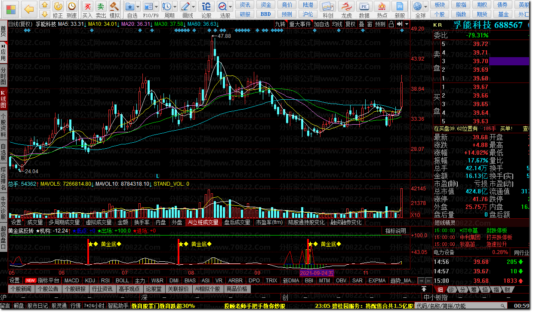533x312 pixels.
Task: Expand the F10/F9 dropdown arrow
Action: click(156, 7)
